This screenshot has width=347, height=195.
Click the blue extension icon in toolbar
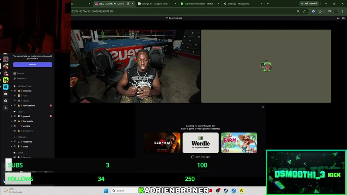pyautogui.click(x=313, y=11)
